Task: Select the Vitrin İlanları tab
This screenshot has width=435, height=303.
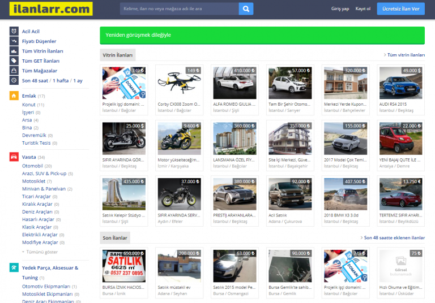Action: pyautogui.click(x=118, y=55)
